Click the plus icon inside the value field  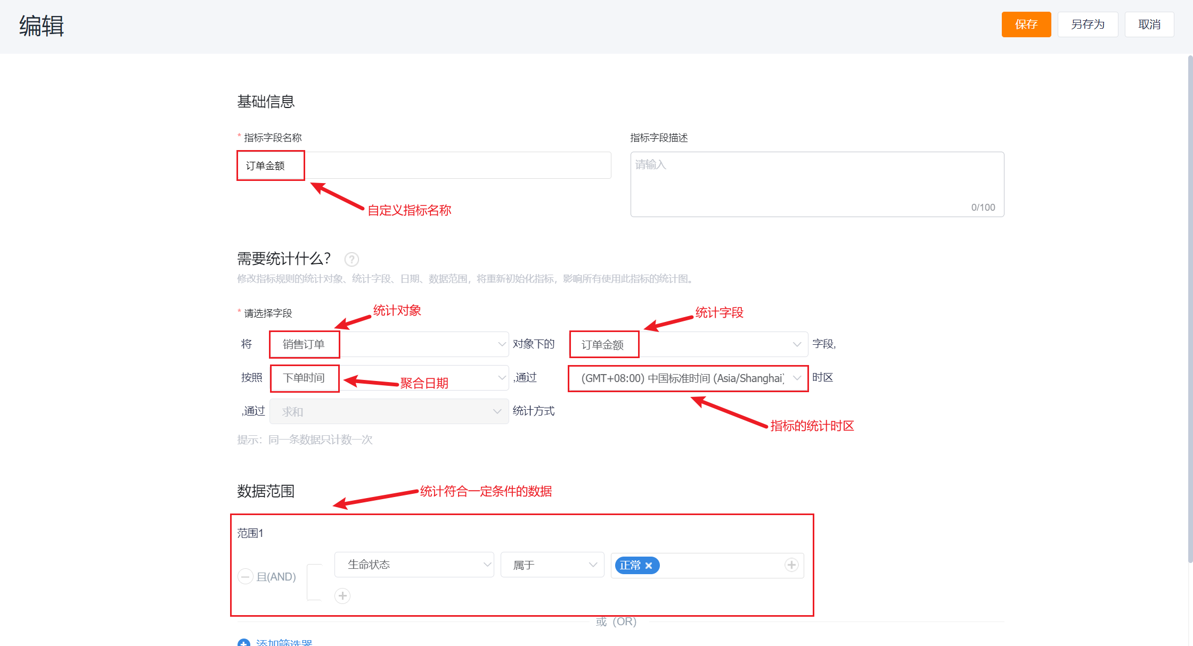point(791,565)
